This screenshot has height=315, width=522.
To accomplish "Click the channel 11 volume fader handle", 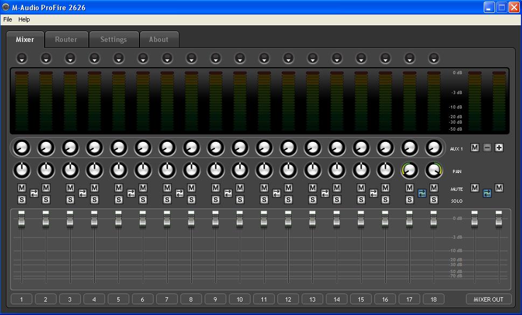I will click(x=264, y=219).
